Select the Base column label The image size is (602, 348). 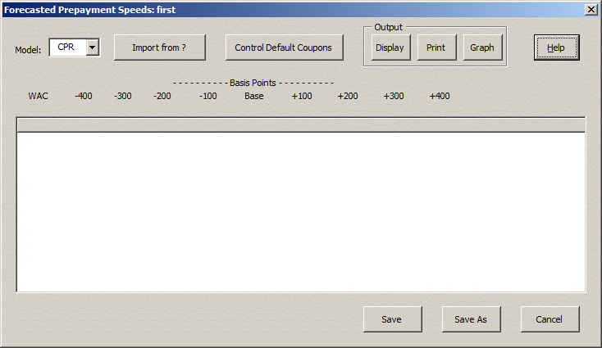click(254, 96)
